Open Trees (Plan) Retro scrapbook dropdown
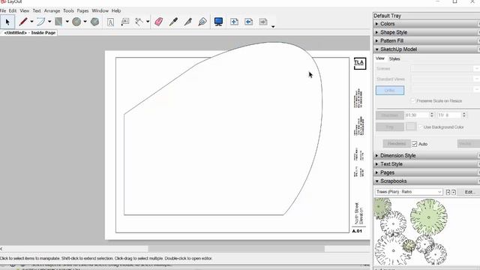The image size is (480, 270). [x=409, y=192]
